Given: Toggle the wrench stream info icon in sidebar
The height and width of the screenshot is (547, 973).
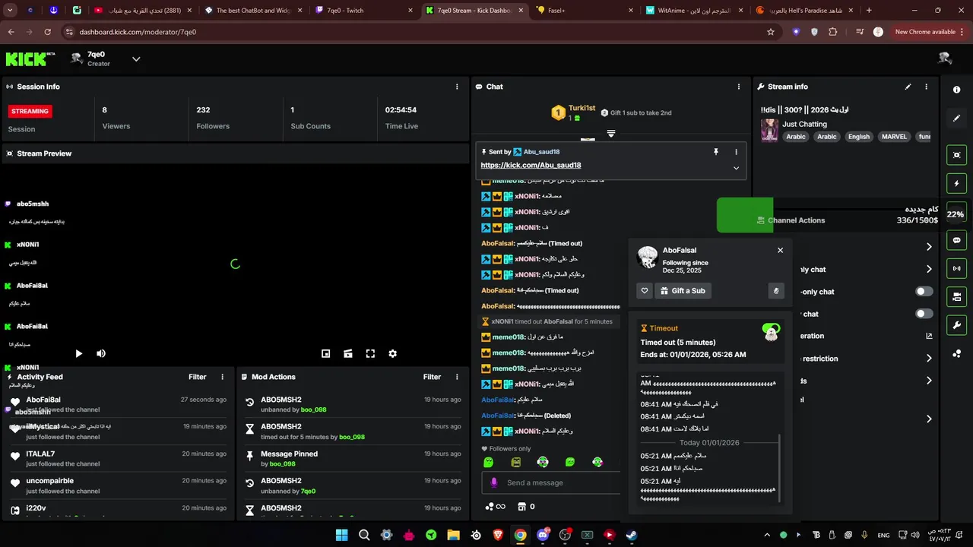Looking at the screenshot, I should tap(956, 325).
